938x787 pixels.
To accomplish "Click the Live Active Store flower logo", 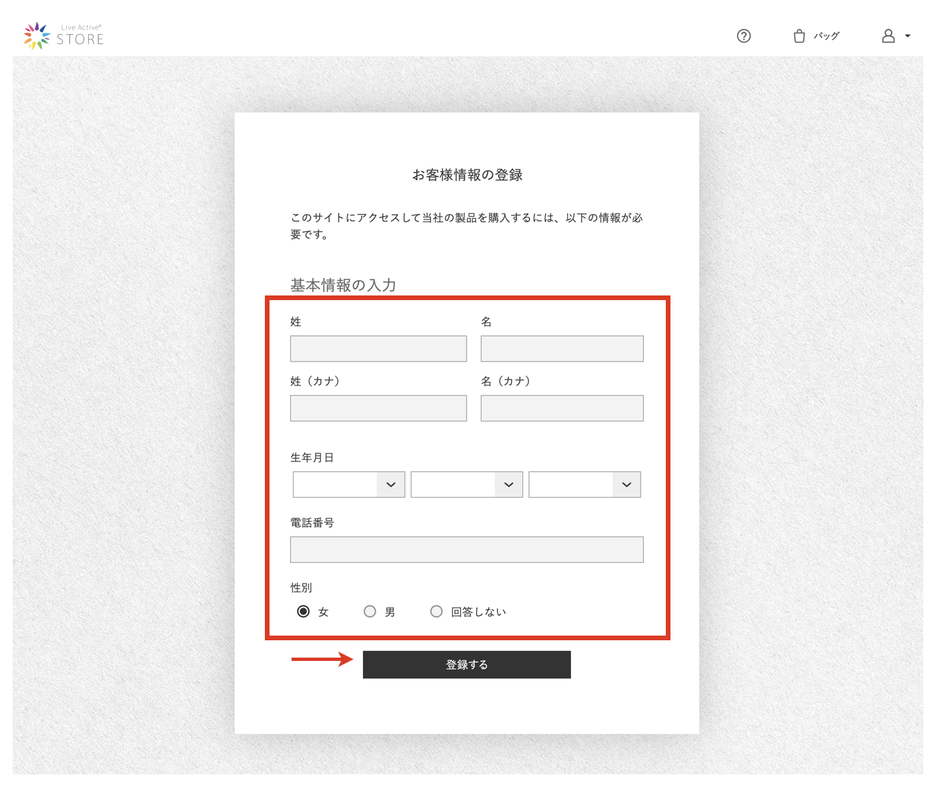I will (x=37, y=36).
